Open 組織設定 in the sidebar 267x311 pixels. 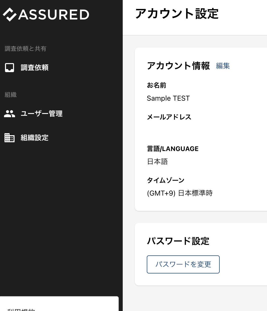[35, 138]
